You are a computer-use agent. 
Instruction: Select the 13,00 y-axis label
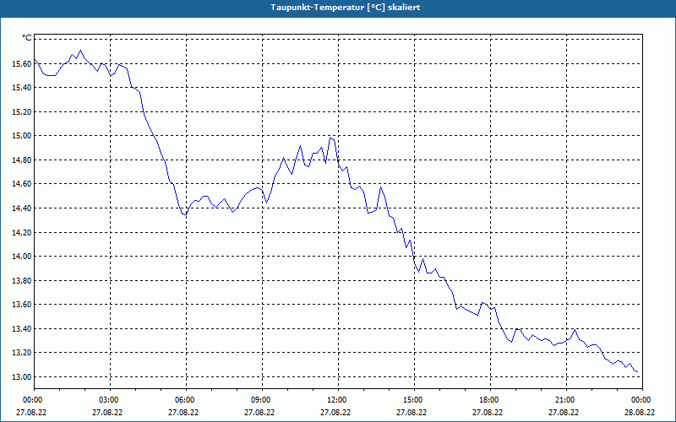point(24,376)
